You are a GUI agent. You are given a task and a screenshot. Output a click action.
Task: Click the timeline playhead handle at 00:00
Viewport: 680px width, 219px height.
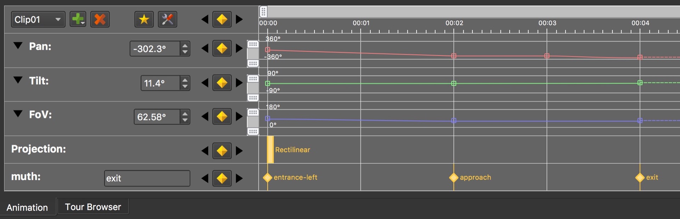point(263,12)
